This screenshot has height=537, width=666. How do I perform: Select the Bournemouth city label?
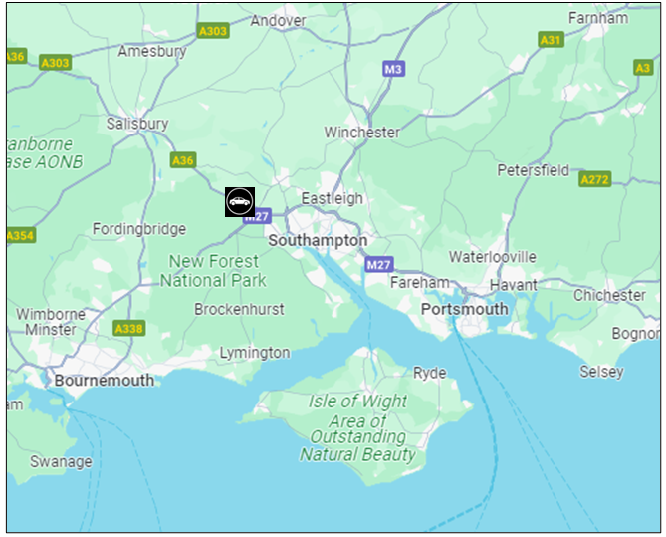pyautogui.click(x=105, y=381)
